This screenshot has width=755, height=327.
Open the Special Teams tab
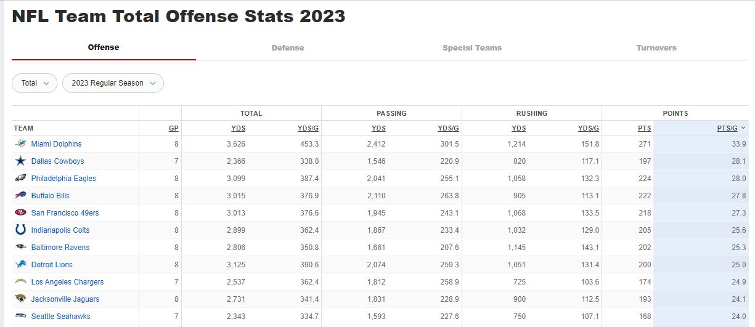[472, 48]
